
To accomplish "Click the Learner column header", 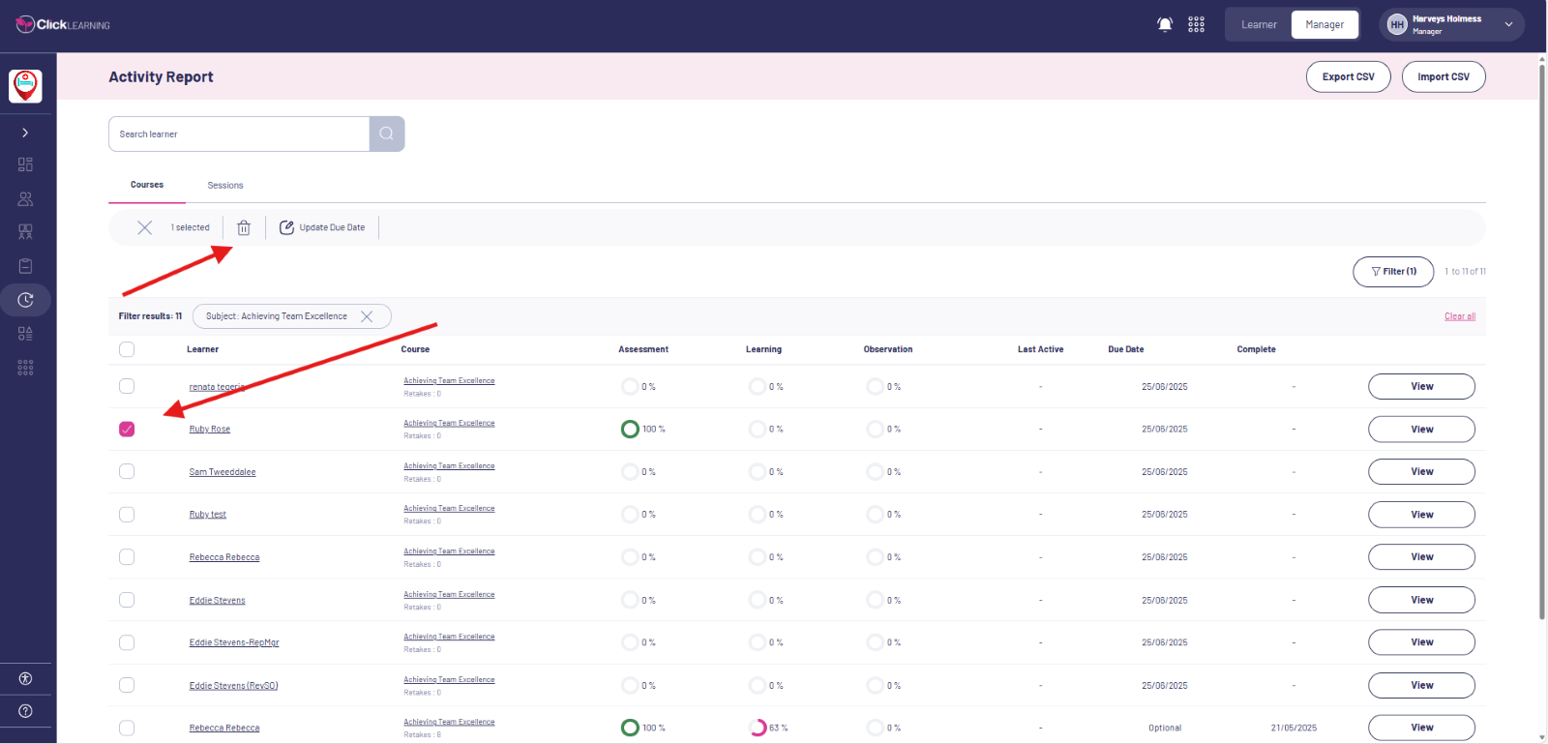I will pyautogui.click(x=202, y=349).
